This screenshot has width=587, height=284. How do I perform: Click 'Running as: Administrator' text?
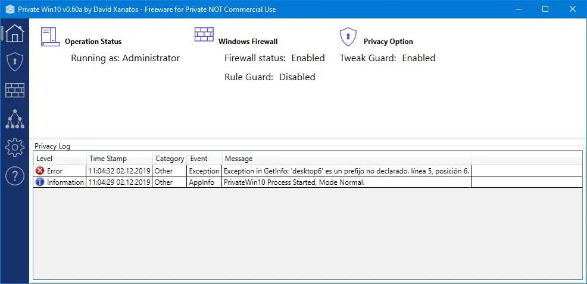point(126,58)
